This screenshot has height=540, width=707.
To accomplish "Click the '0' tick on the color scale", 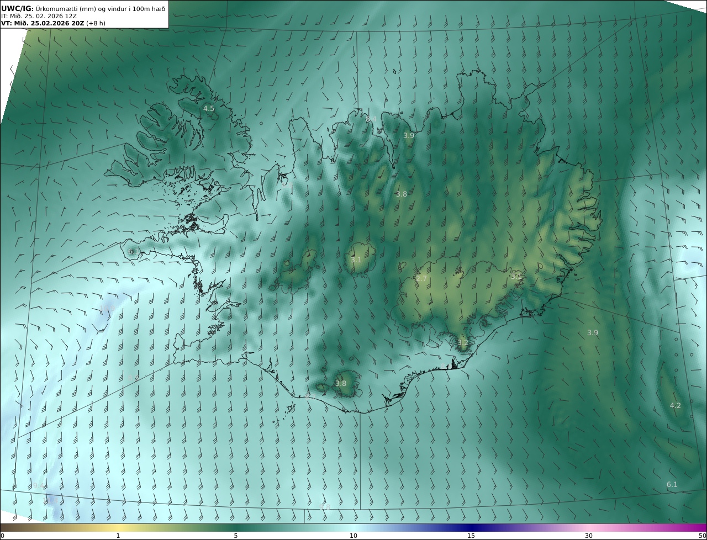I will pos(2,536).
